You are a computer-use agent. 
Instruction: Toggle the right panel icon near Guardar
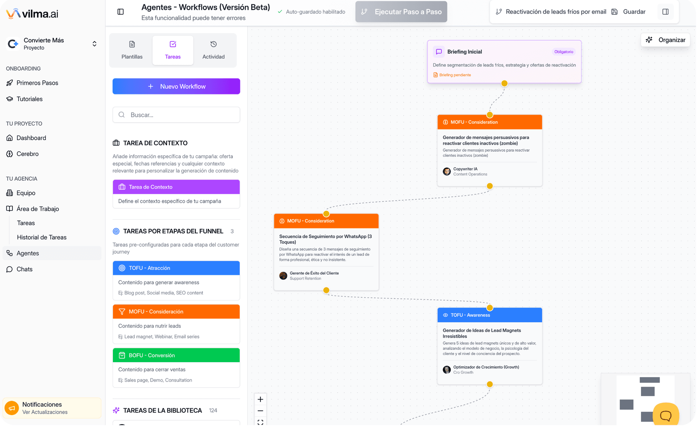[665, 12]
